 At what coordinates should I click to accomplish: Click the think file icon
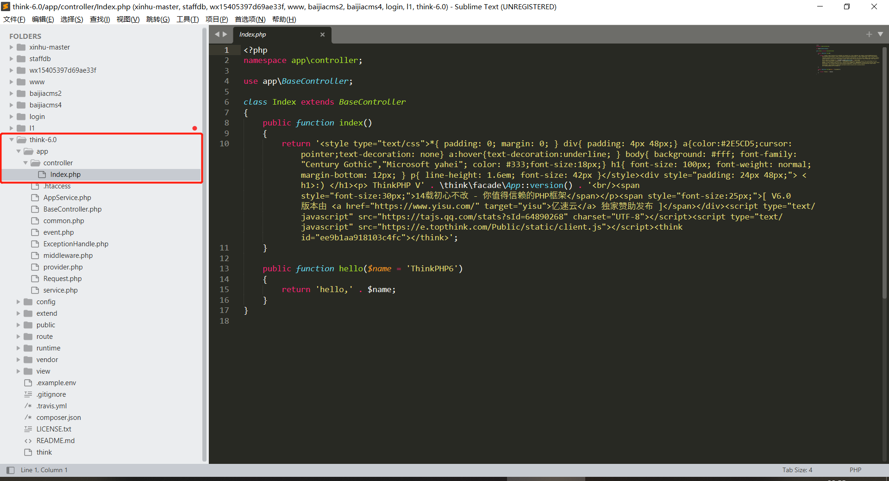click(28, 452)
